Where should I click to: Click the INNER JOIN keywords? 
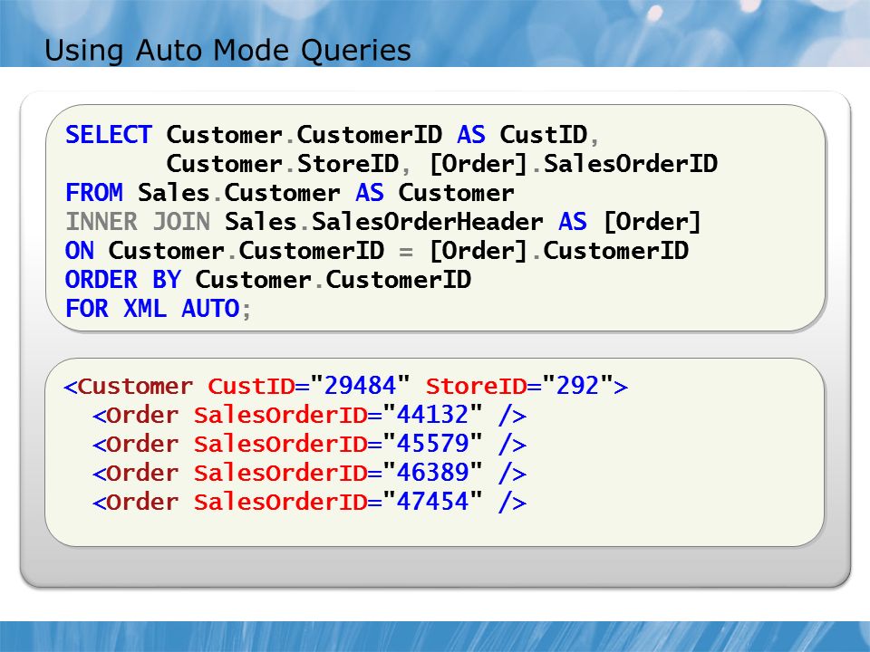138,222
